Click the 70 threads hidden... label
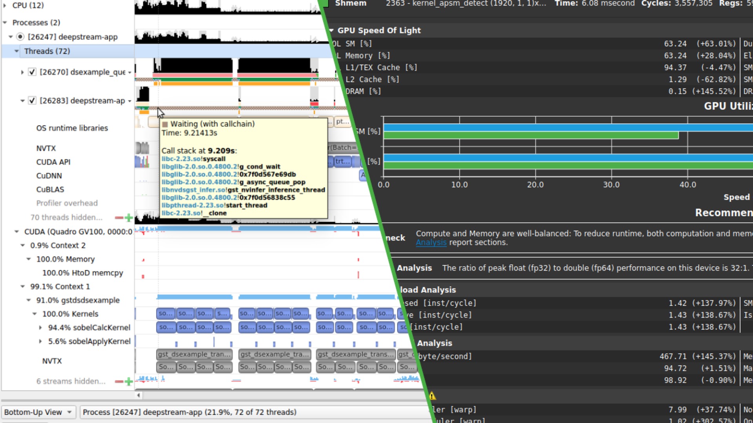This screenshot has width=753, height=423. click(x=66, y=217)
